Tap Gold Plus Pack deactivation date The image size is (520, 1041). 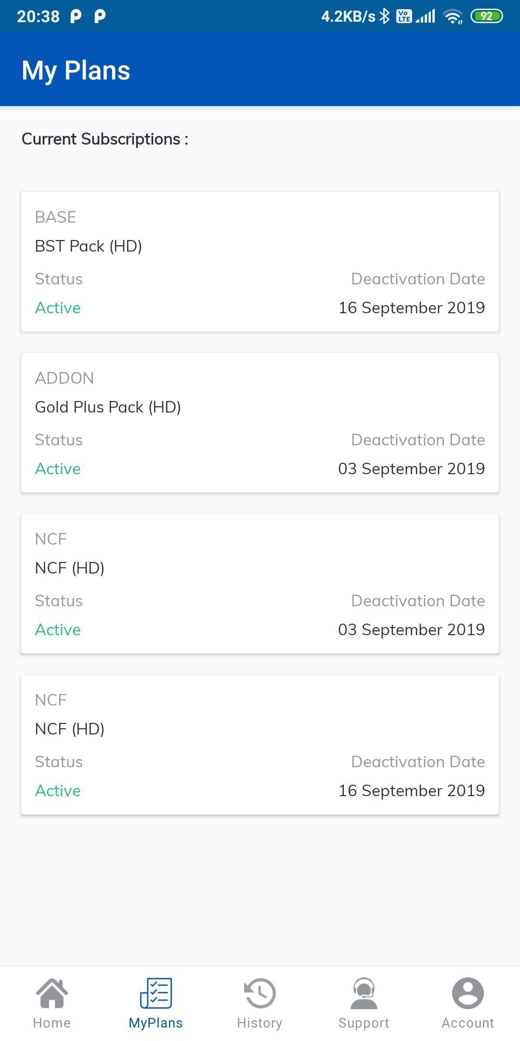[412, 469]
